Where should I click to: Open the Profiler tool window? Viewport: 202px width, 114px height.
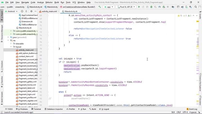tap(71, 109)
